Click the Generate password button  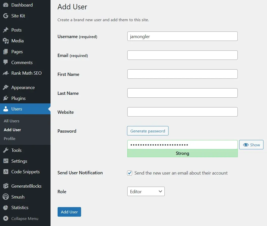[148, 131]
